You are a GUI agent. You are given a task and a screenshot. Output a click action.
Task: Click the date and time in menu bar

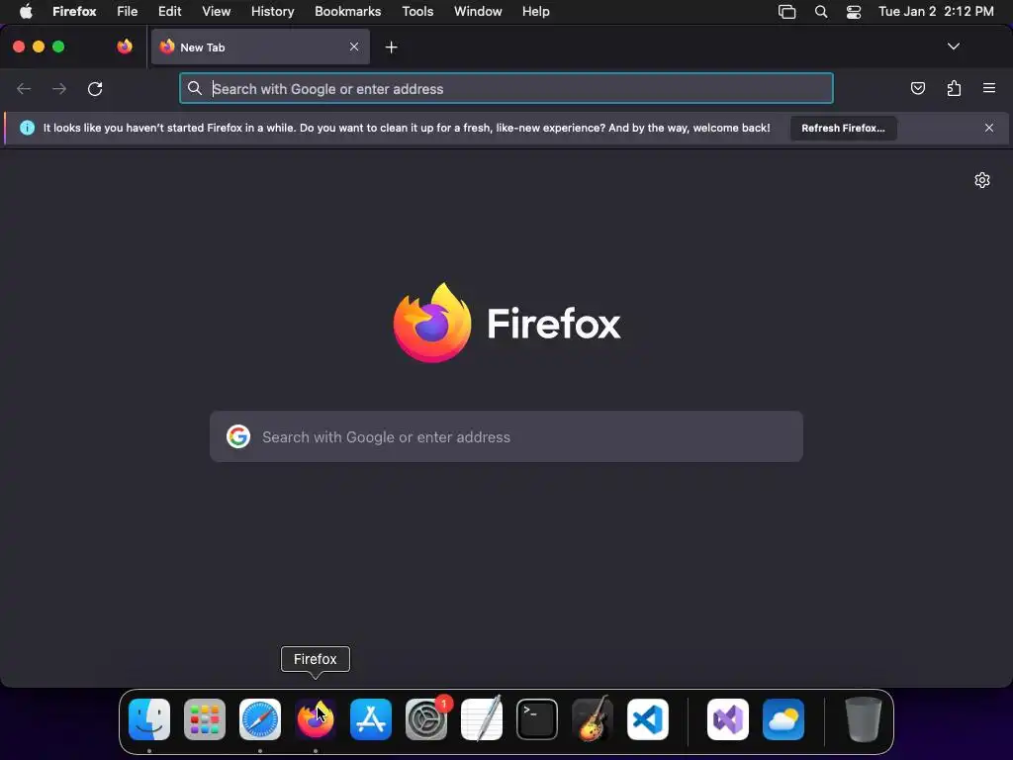[936, 12]
